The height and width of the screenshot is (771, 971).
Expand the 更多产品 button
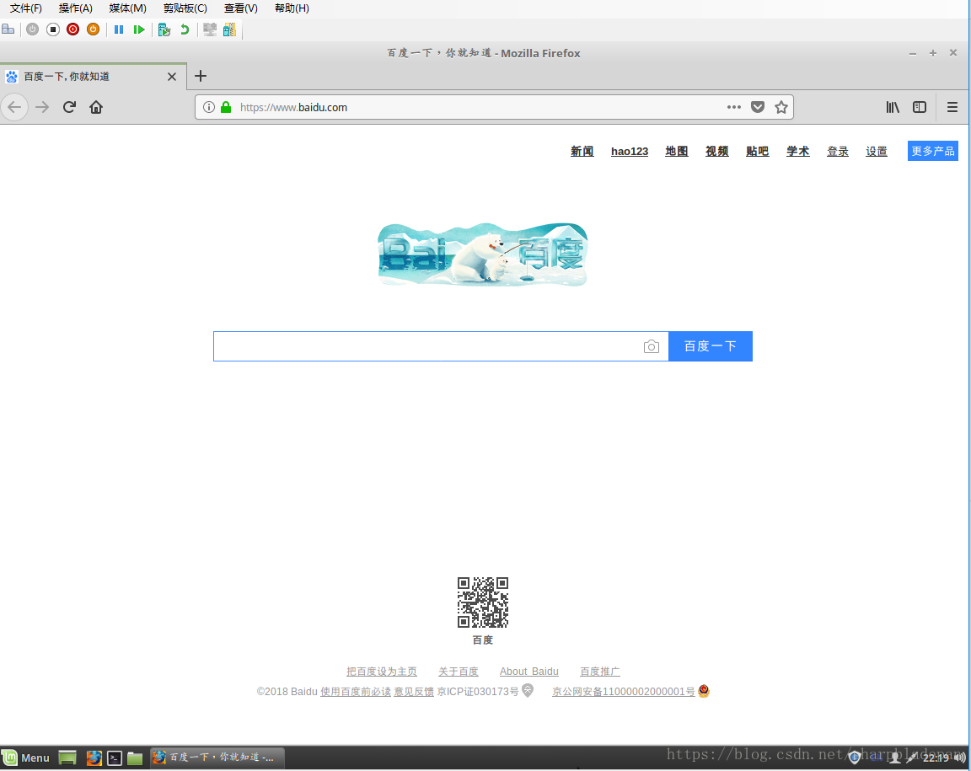tap(933, 151)
